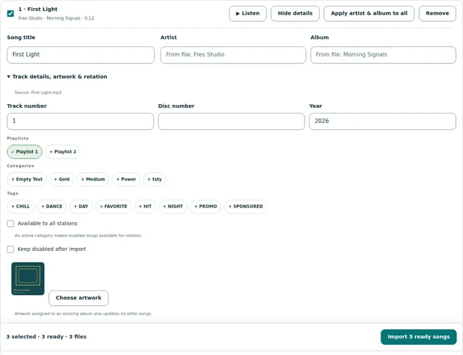The width and height of the screenshot is (463, 355).
Task: Edit the Song title field
Action: (80, 55)
